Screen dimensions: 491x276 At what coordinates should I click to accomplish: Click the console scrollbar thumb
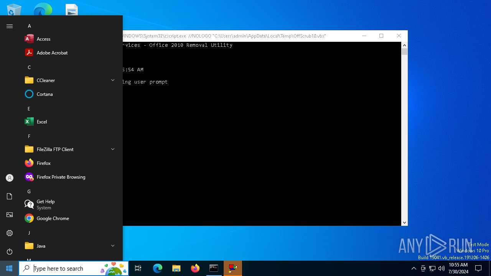404,52
